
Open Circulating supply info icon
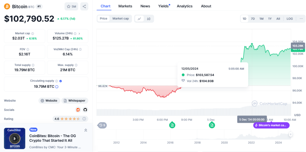56,81
